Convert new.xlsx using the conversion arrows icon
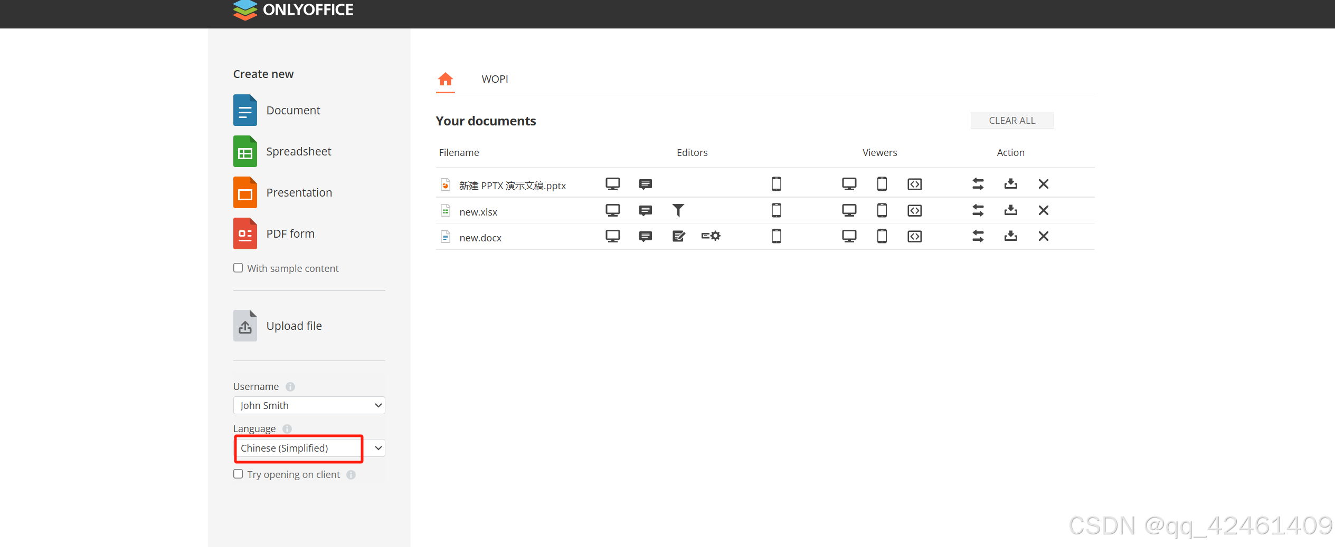The height and width of the screenshot is (547, 1335). tap(978, 210)
